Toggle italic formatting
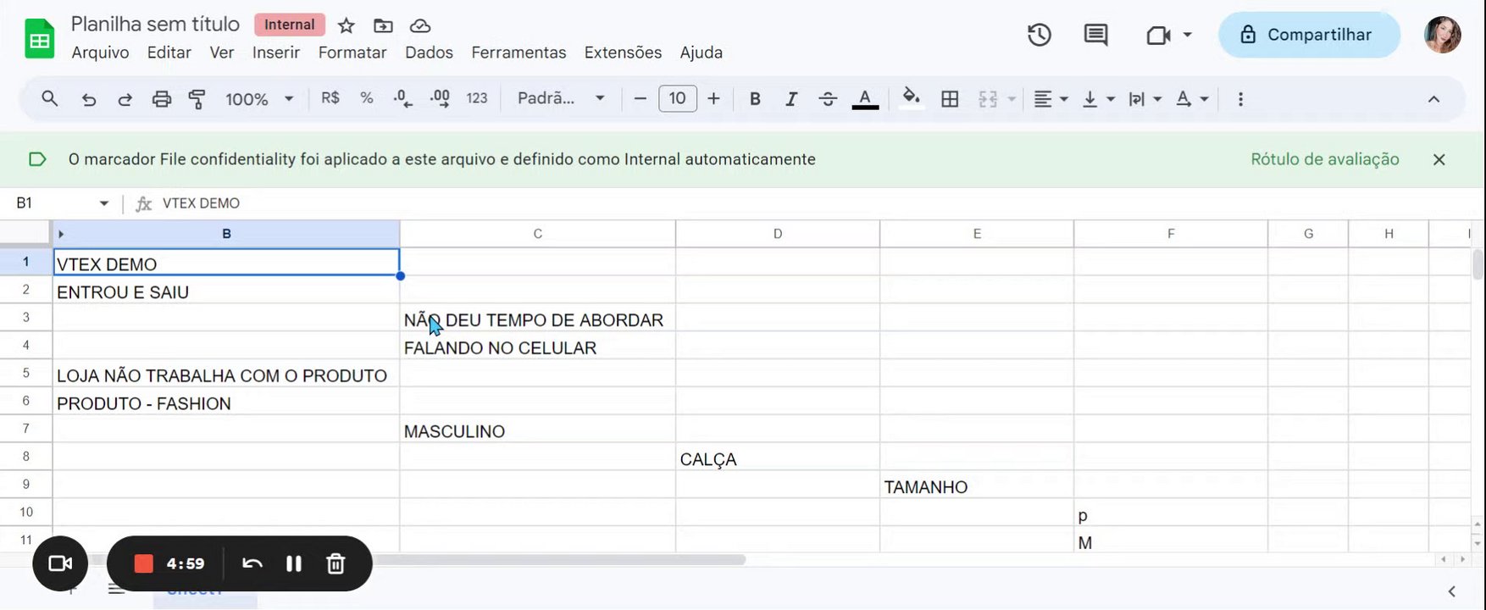Image resolution: width=1486 pixels, height=610 pixels. [790, 99]
